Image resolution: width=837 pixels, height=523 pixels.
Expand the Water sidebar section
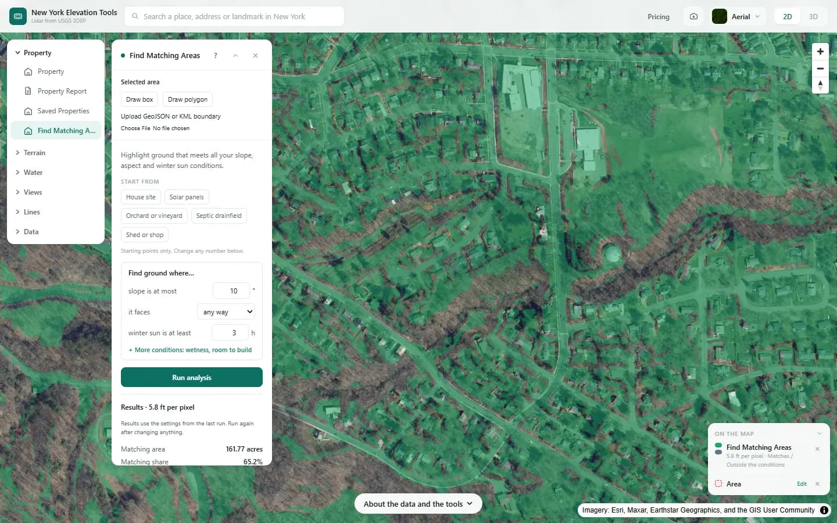[x=56, y=173]
